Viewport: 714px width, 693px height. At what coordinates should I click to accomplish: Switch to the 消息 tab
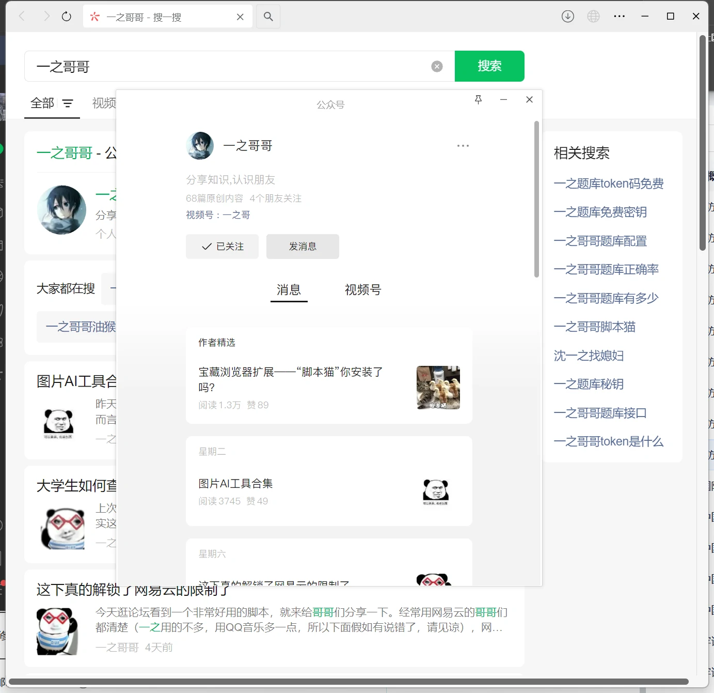tap(289, 290)
